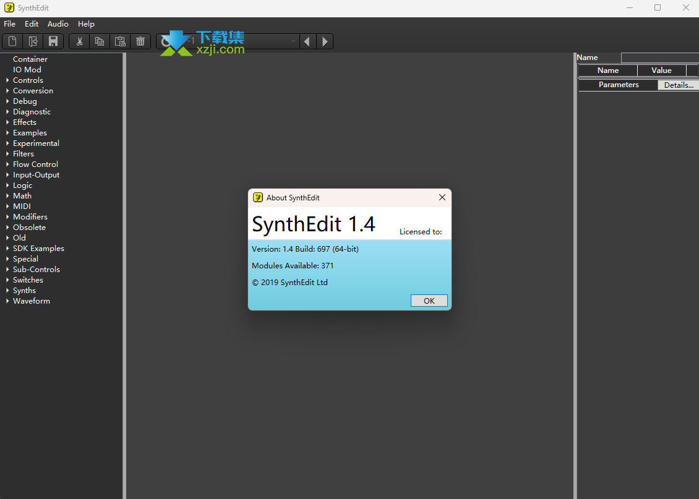Viewport: 699px width, 499px height.
Task: Click the Licensed to: label
Action: (x=421, y=232)
